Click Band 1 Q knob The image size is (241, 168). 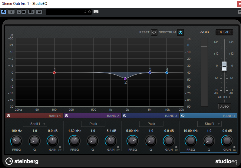[x=35, y=141]
